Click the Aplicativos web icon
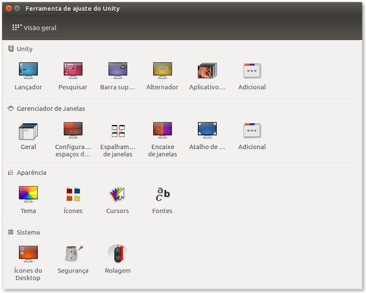 click(x=207, y=71)
